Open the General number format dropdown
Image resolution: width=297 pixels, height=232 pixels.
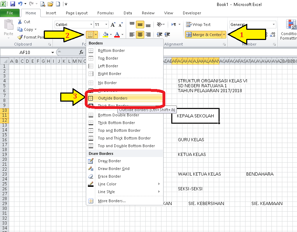(274, 24)
